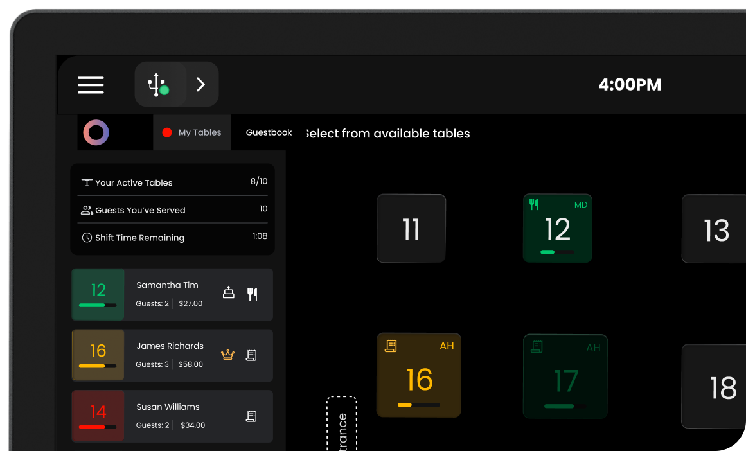Open Samantha Tim's table 12 list entry
746x451 pixels.
pos(172,294)
